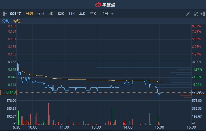
Task: Select the pencil drawing tool icon
Action: pyautogui.click(x=188, y=14)
